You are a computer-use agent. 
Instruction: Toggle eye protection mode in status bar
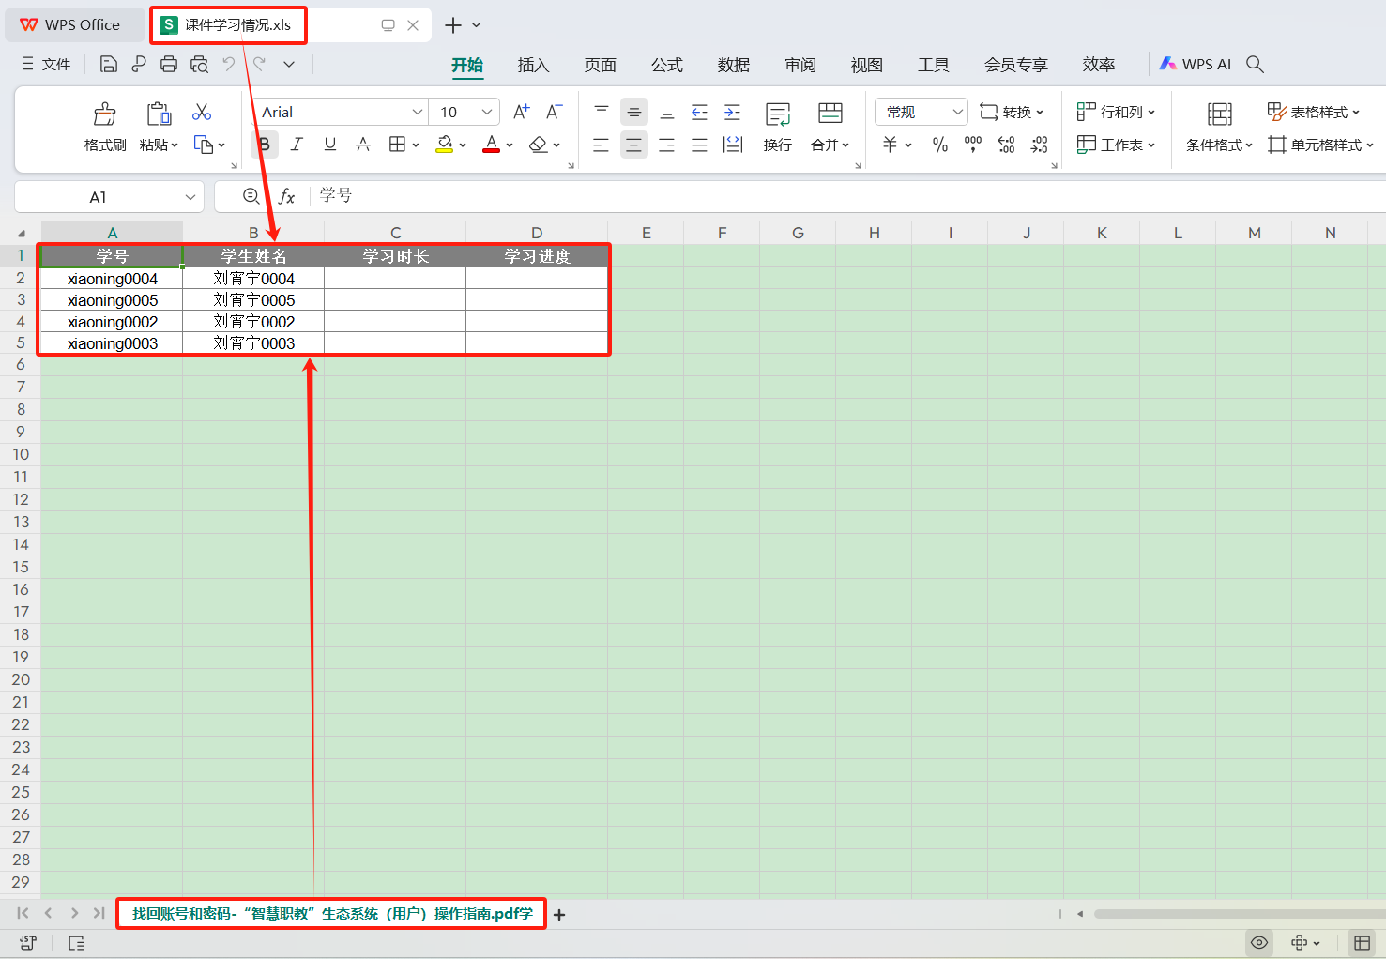tap(1259, 942)
